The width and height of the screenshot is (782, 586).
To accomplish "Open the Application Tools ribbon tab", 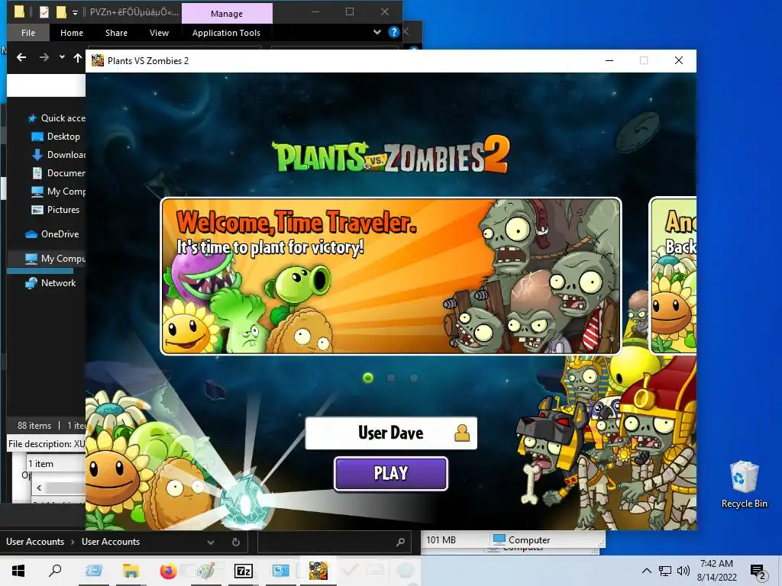I will 226,33.
